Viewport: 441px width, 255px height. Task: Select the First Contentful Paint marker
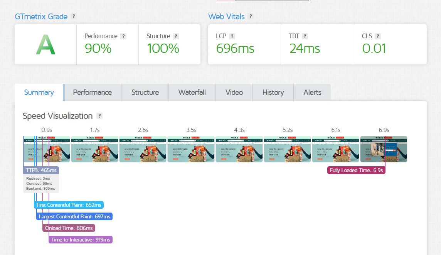click(69, 205)
